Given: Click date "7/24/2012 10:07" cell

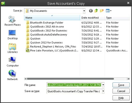Looking at the screenshot, I should tap(92, 47).
